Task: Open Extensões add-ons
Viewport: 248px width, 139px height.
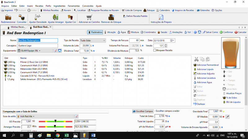Action: 203,10
